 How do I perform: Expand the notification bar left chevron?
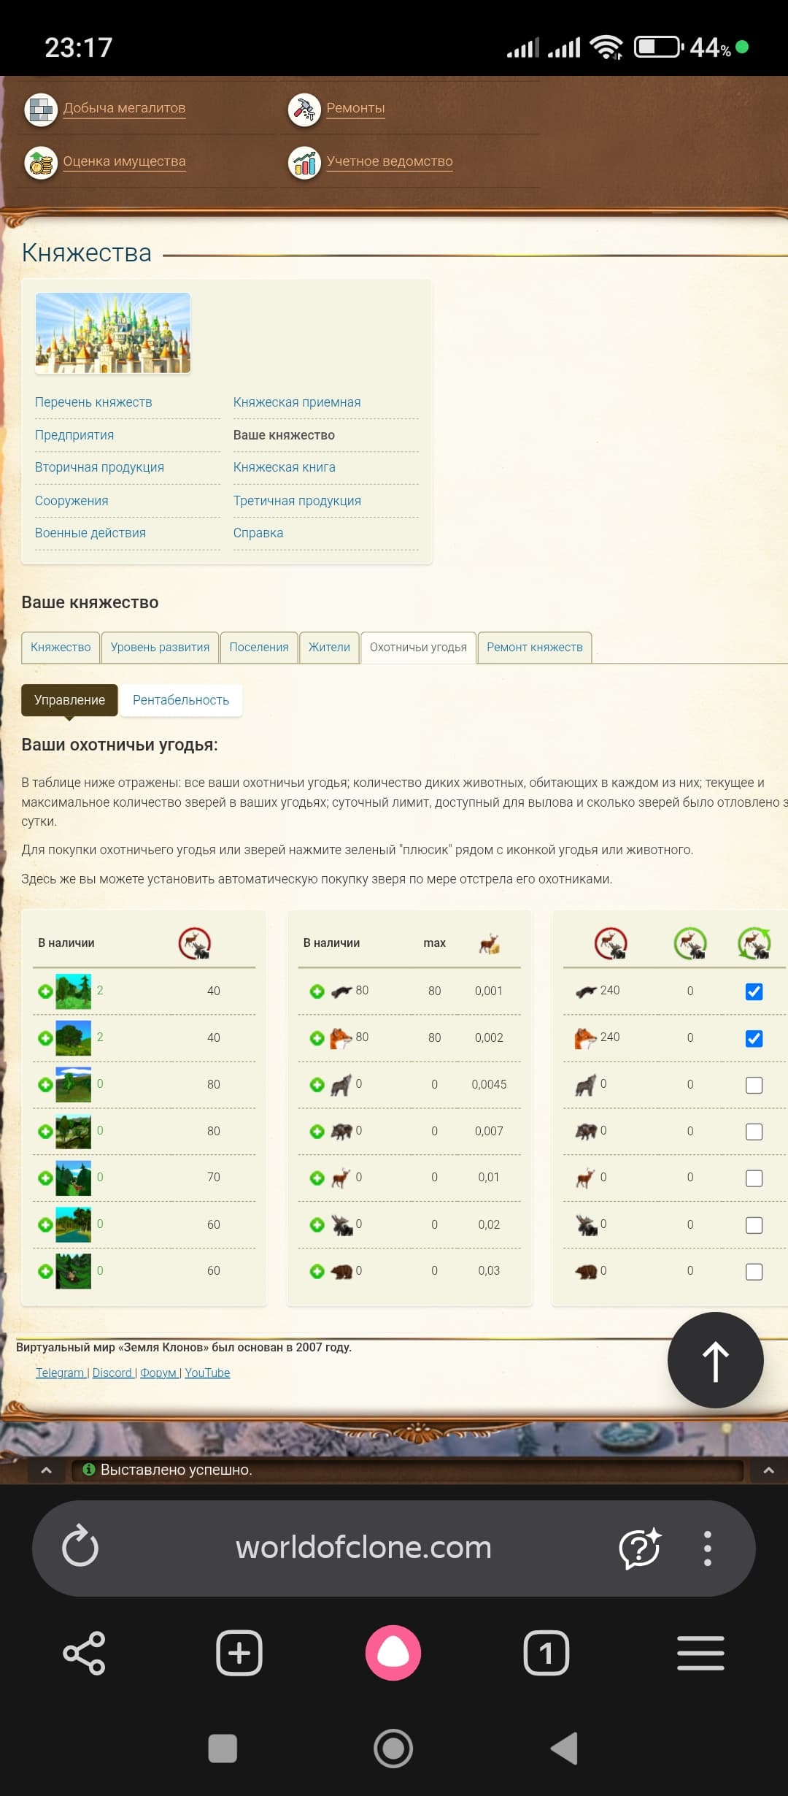coord(47,1470)
